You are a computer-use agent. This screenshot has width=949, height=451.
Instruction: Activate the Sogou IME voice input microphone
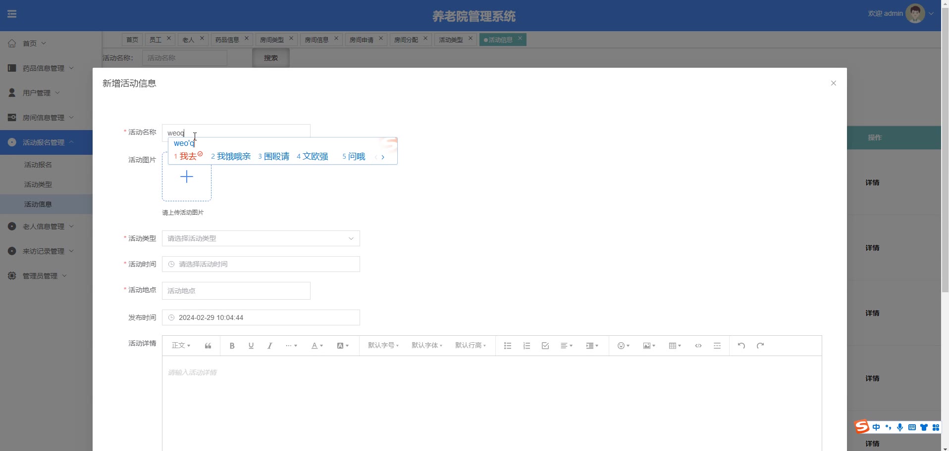[900, 427]
